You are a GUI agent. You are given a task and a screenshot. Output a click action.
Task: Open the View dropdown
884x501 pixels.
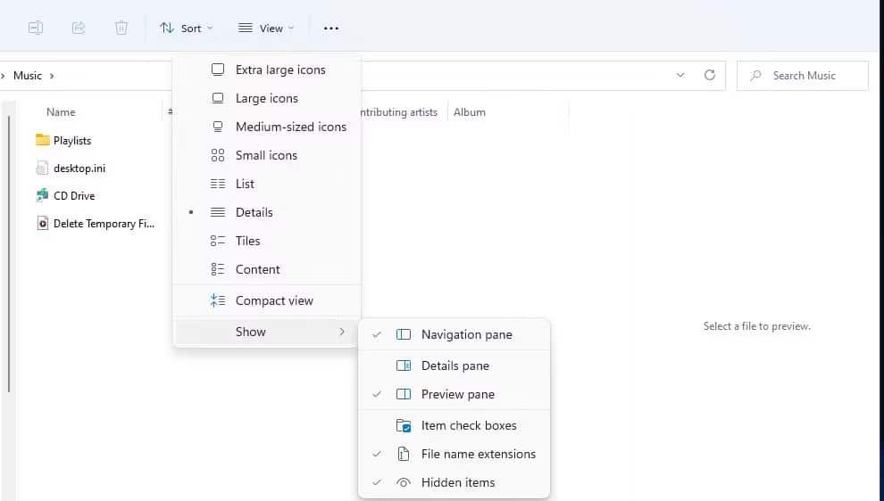(266, 29)
